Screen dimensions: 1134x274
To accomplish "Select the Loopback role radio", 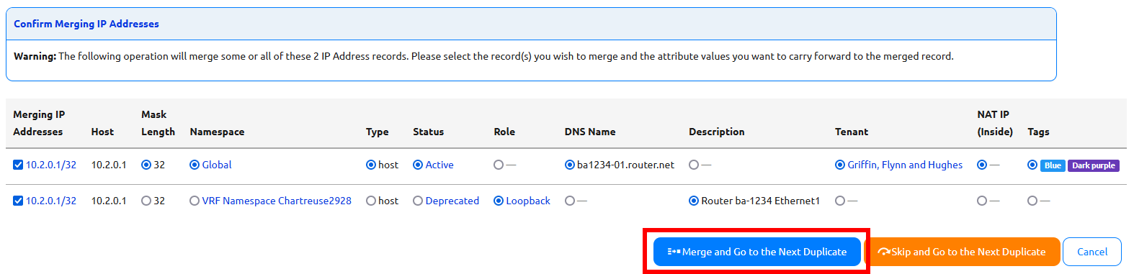I will click(x=499, y=201).
